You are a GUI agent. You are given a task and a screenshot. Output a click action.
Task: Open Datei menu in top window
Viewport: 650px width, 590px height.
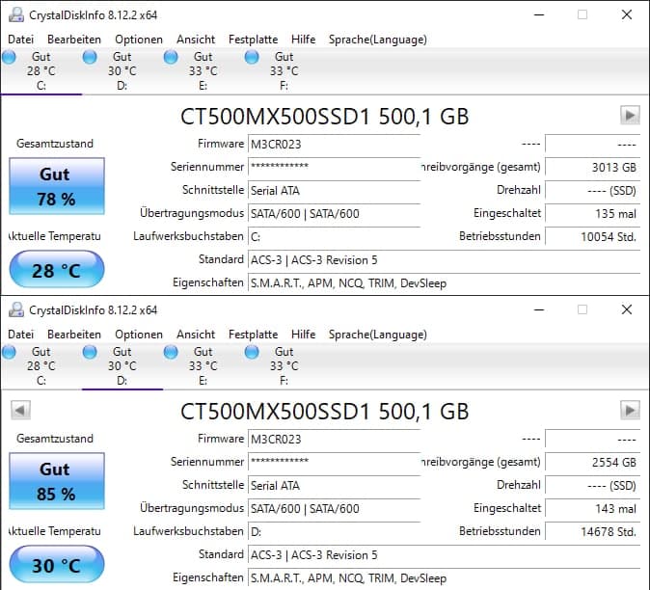click(20, 40)
